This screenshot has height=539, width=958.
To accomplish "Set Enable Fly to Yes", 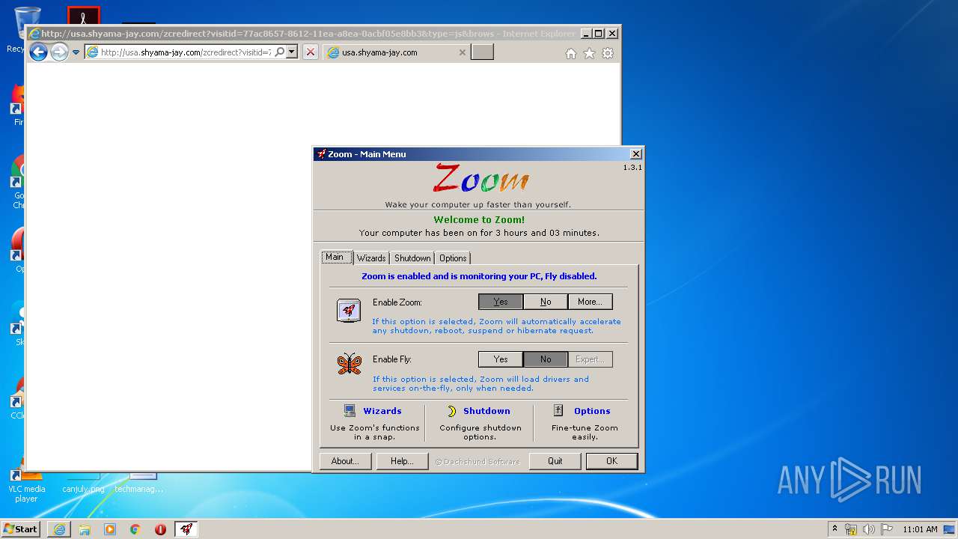I will click(501, 359).
